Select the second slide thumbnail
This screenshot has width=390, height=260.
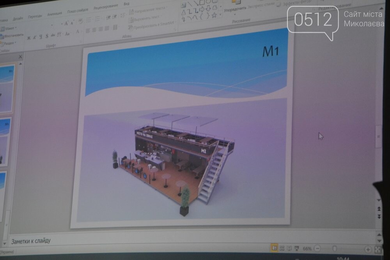pyautogui.click(x=5, y=141)
